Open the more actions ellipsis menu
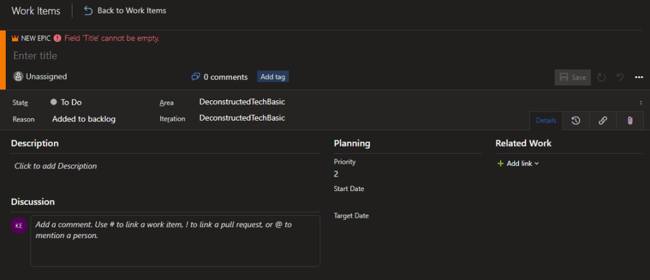The image size is (650, 280). point(639,77)
